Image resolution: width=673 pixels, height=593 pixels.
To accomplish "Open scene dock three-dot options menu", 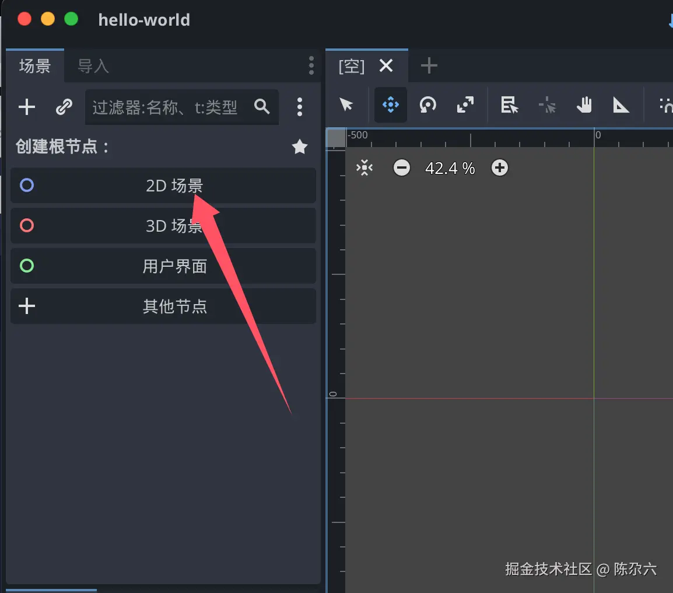I will click(311, 66).
